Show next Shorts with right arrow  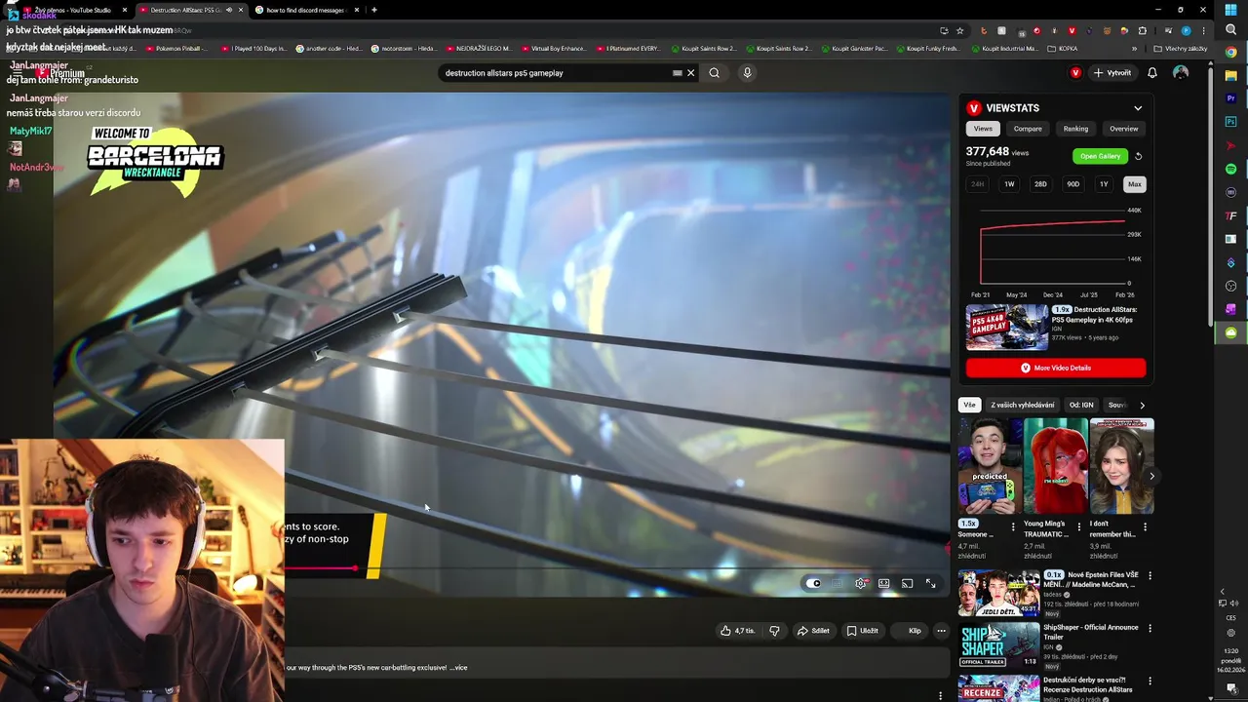click(1151, 476)
